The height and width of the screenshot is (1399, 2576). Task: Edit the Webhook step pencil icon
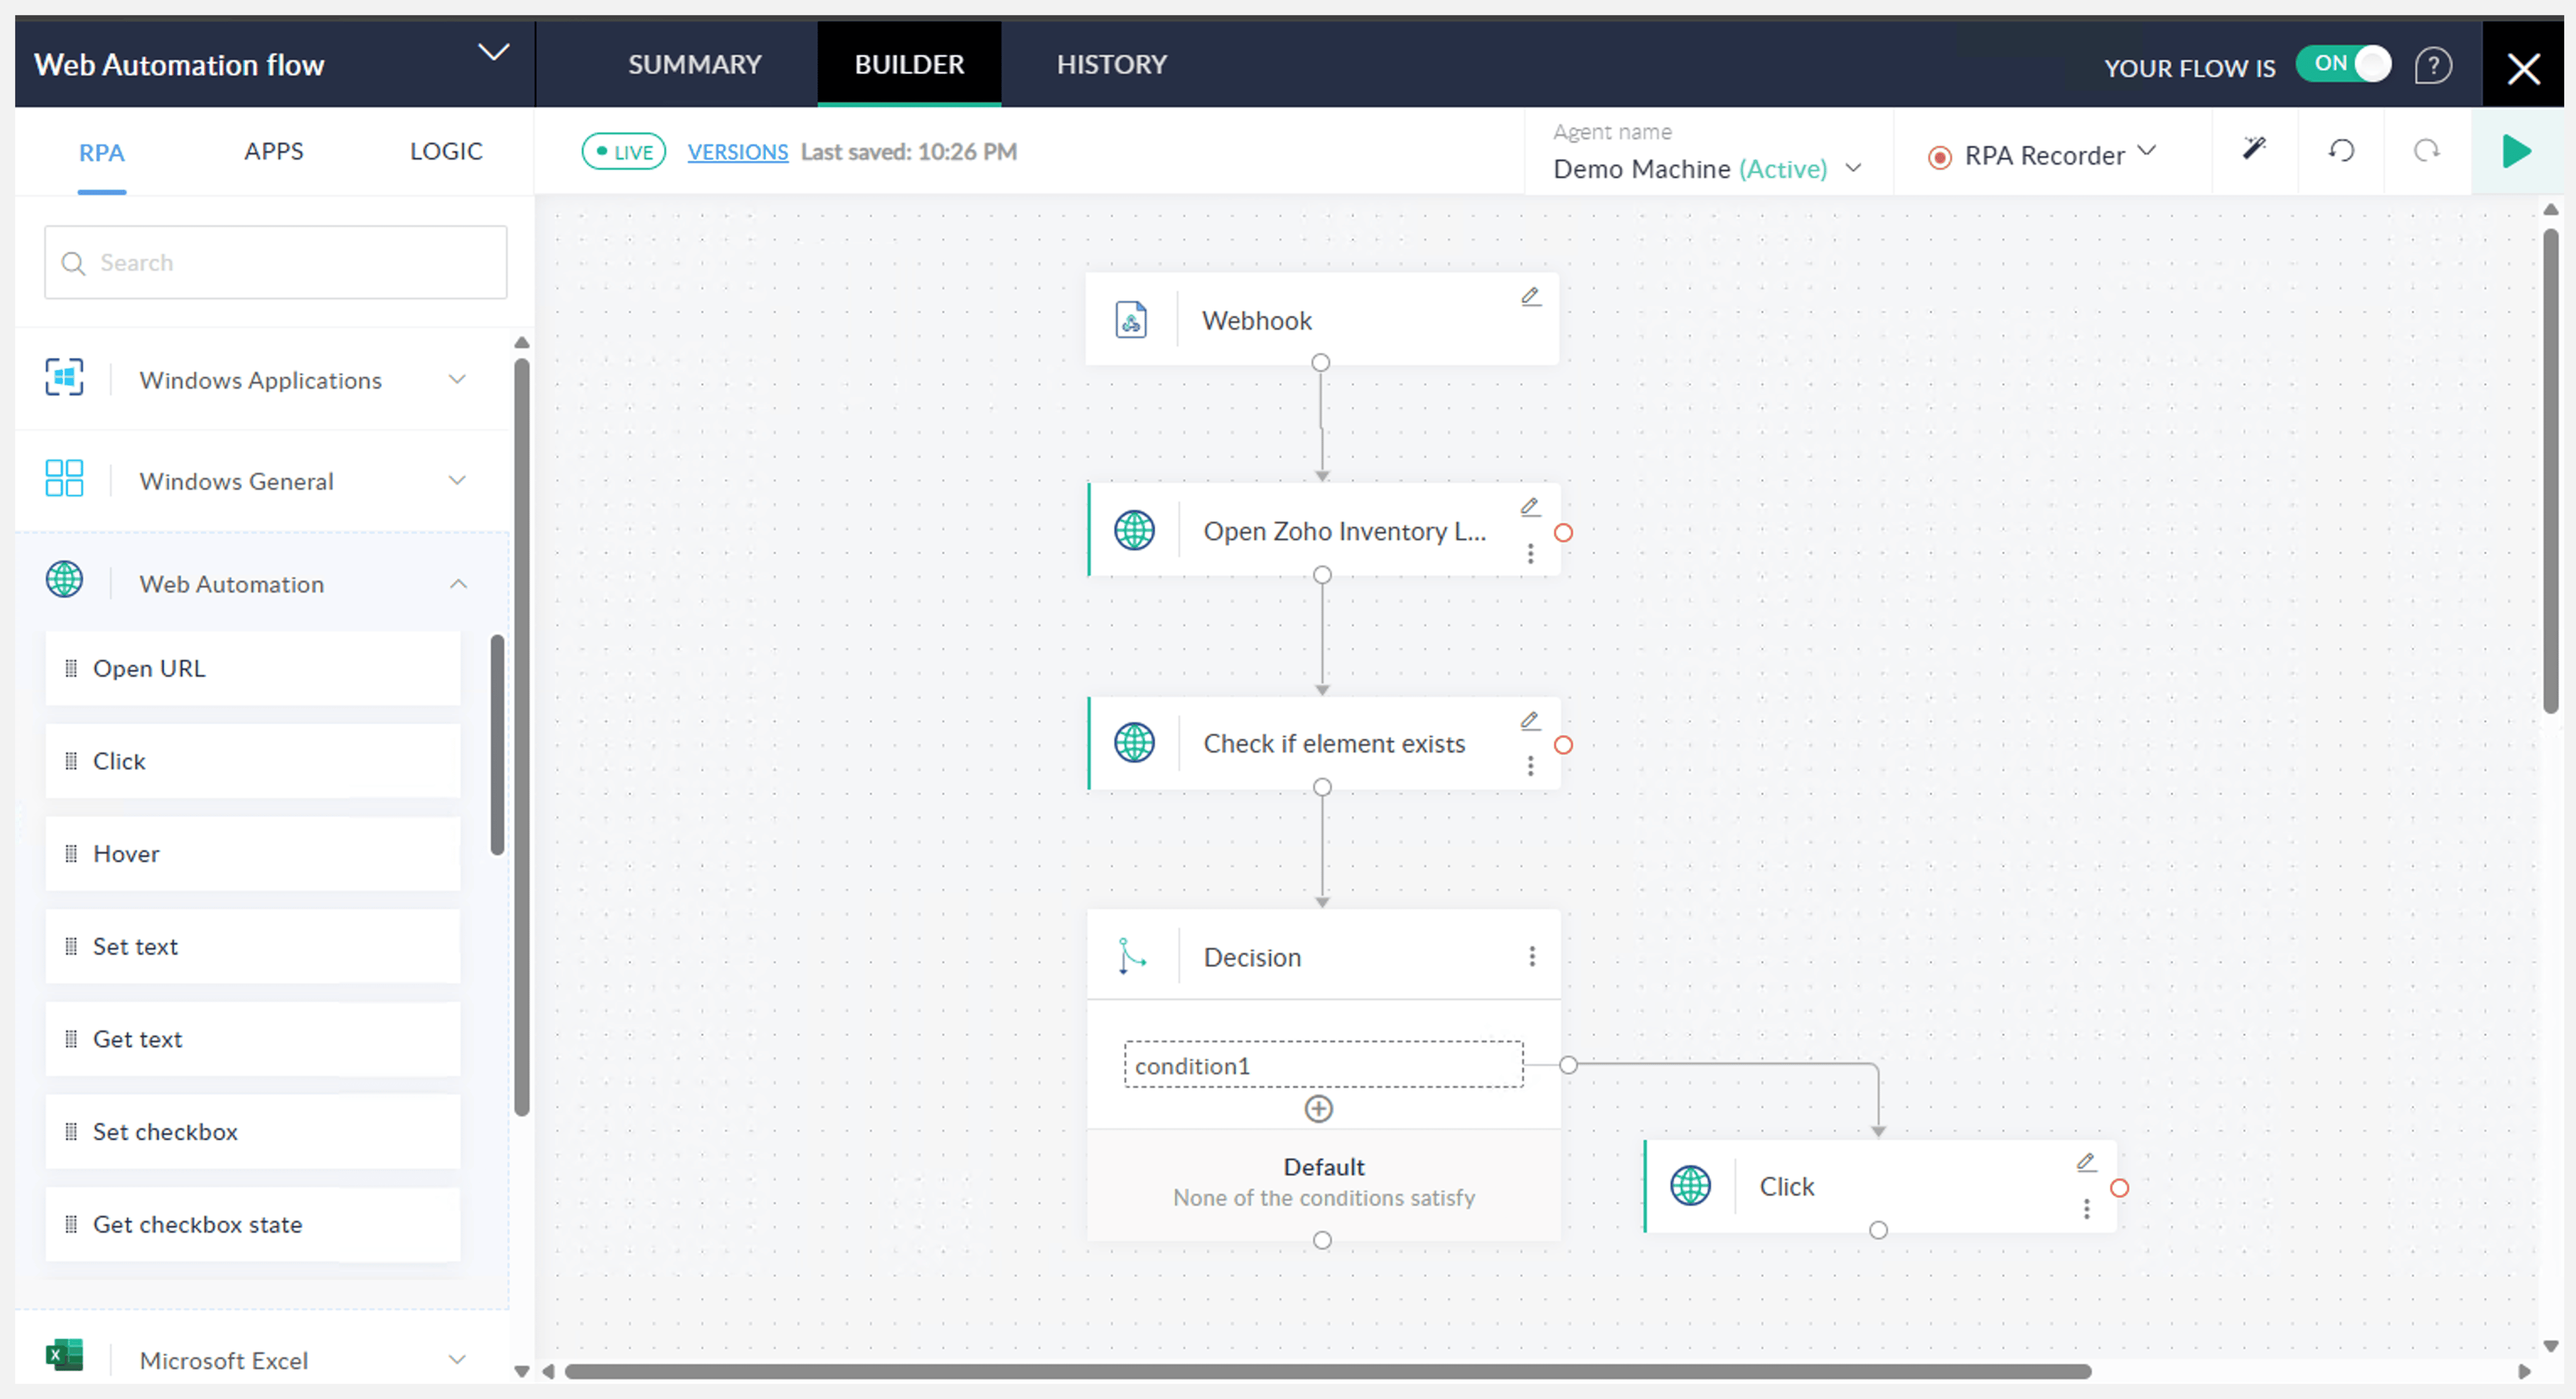(x=1530, y=297)
